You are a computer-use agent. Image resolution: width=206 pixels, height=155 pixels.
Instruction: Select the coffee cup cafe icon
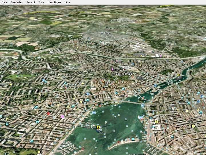tap(133, 139)
